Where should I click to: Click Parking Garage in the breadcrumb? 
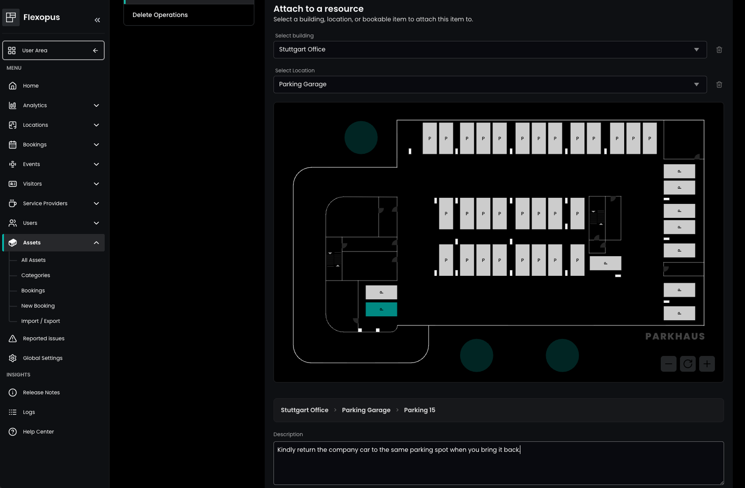point(366,410)
